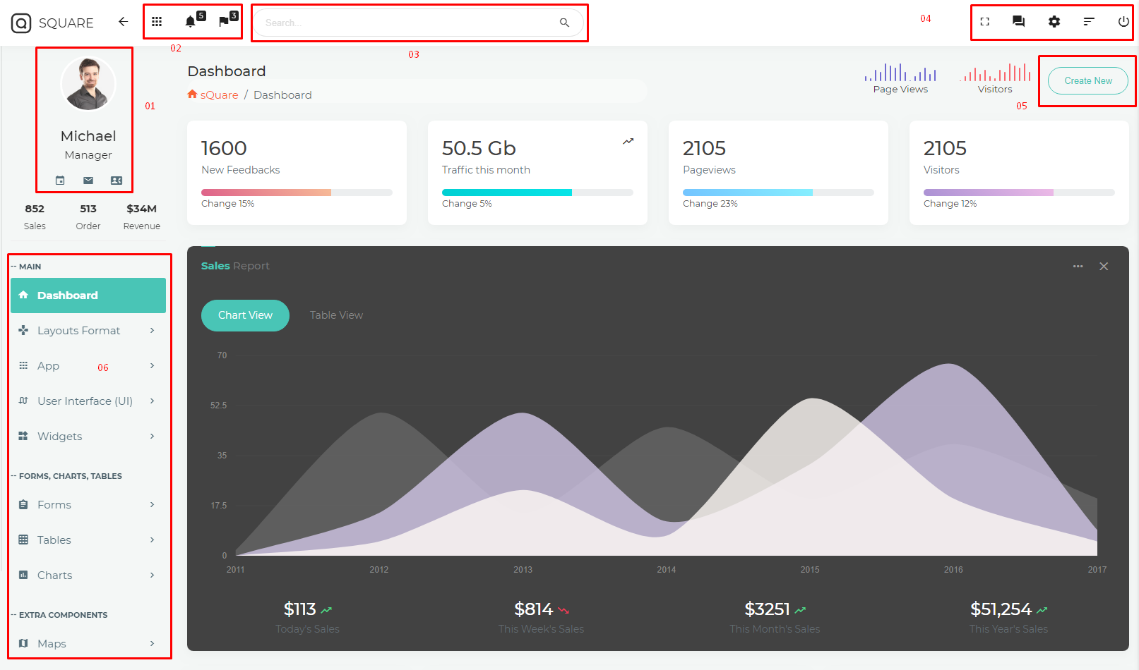Open the Sales Report more options ellipsis
This screenshot has height=670, width=1139.
pos(1078,267)
